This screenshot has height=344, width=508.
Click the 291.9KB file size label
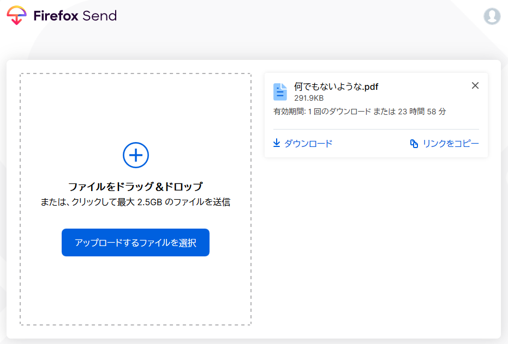click(x=309, y=99)
